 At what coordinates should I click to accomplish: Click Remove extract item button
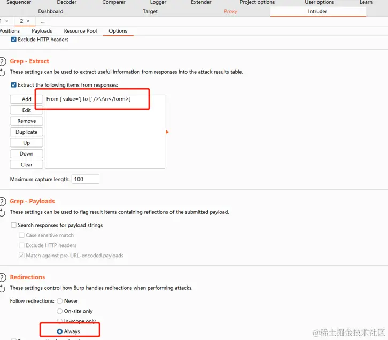click(x=27, y=121)
